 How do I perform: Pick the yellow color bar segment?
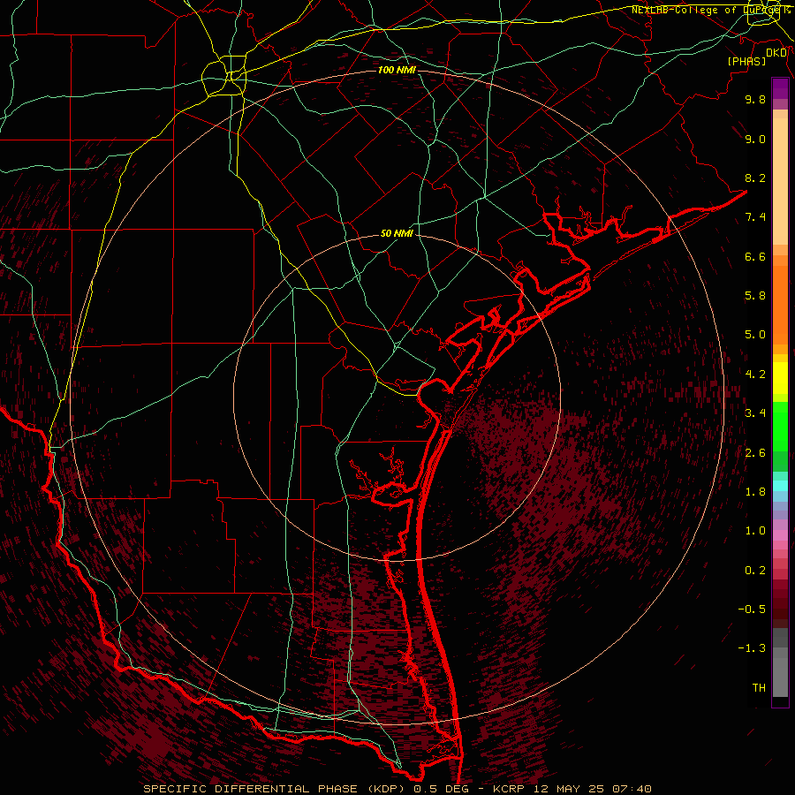[780, 378]
